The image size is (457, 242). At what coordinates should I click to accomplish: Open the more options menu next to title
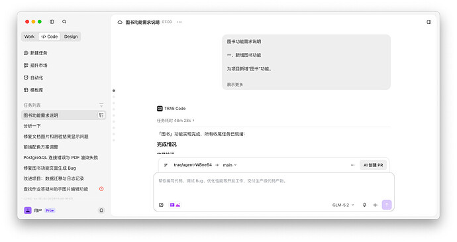[x=179, y=22]
